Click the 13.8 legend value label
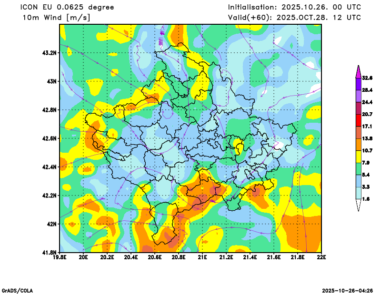 pos(367,138)
